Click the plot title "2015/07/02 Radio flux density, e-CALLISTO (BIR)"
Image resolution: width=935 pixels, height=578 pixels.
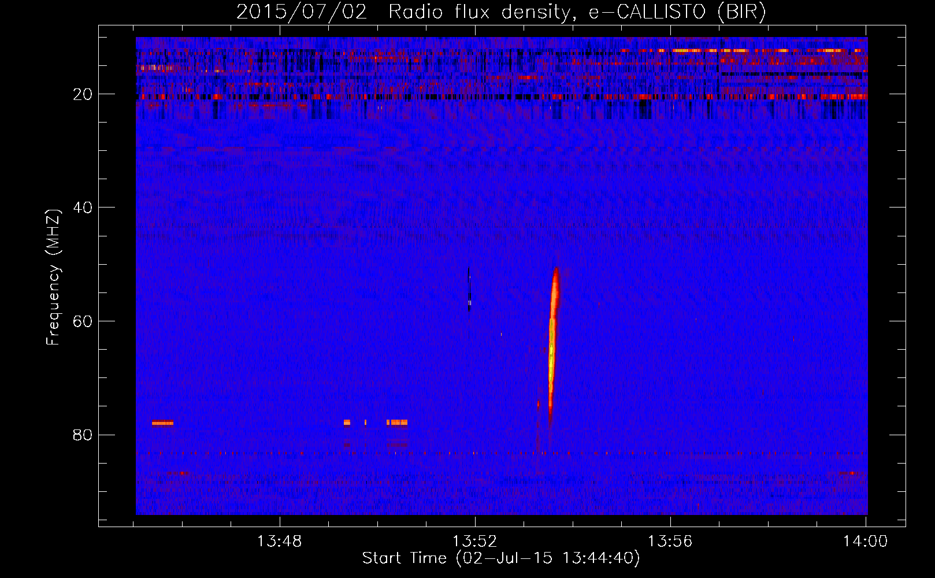point(501,12)
